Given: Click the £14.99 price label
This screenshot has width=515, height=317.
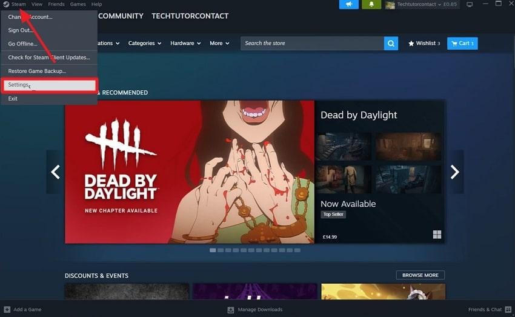Looking at the screenshot, I should coord(330,237).
